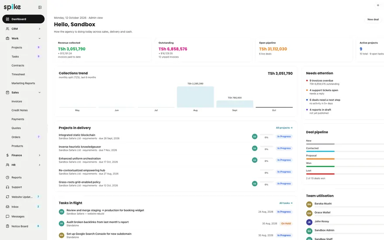Collapse the Sales section chevron
Image resolution: width=384 pixels, height=240 pixels.
click(x=40, y=93)
